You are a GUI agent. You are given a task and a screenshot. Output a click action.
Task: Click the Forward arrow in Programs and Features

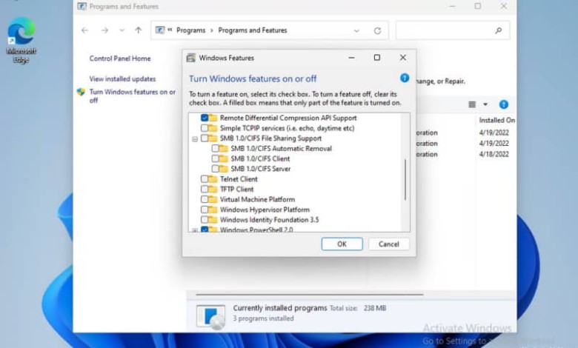(104, 30)
